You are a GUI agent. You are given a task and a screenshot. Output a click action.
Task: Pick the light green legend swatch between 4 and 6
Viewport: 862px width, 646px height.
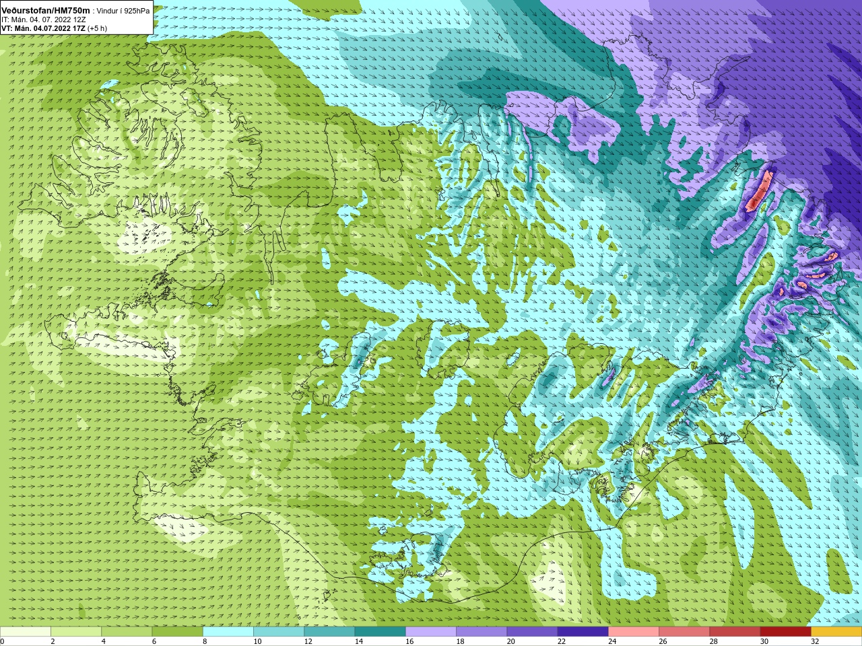coord(127,632)
